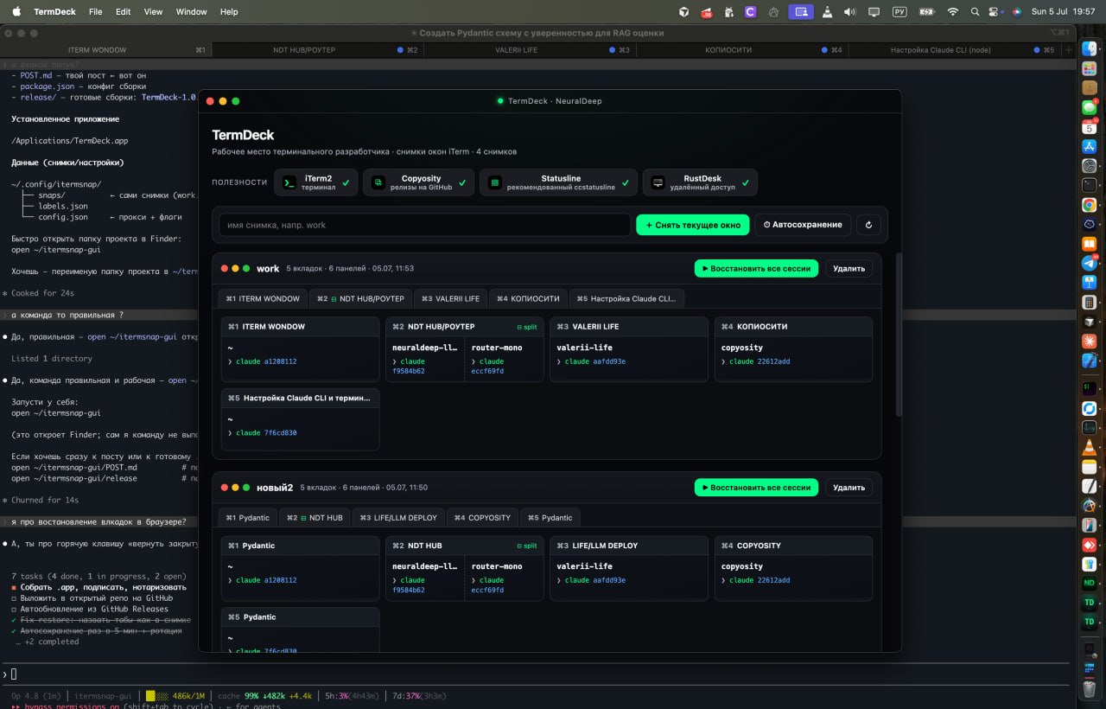Add a new iTerm tab with the plus button
Screen dimensions: 1106x709
[x=1069, y=50]
